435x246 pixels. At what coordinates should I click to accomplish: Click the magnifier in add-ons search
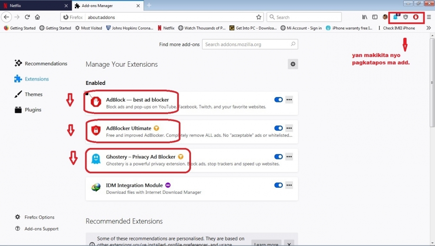coord(293,44)
